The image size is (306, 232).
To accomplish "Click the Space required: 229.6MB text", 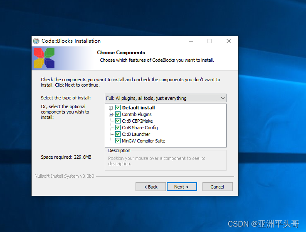I will click(x=66, y=157).
